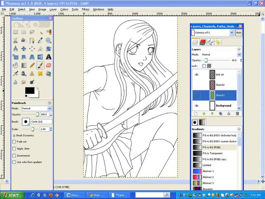Screen dimensions: 265x199
Task: Pick the Move tool
Action: [24, 49]
